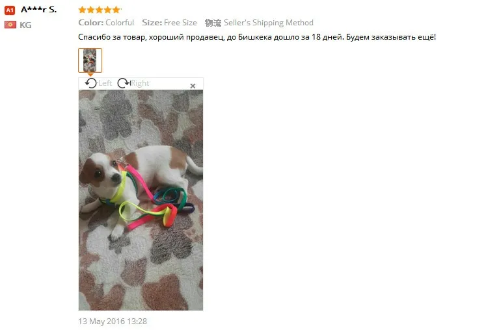Click the Seller's Shipping Method text
The height and width of the screenshot is (330, 486).
269,23
